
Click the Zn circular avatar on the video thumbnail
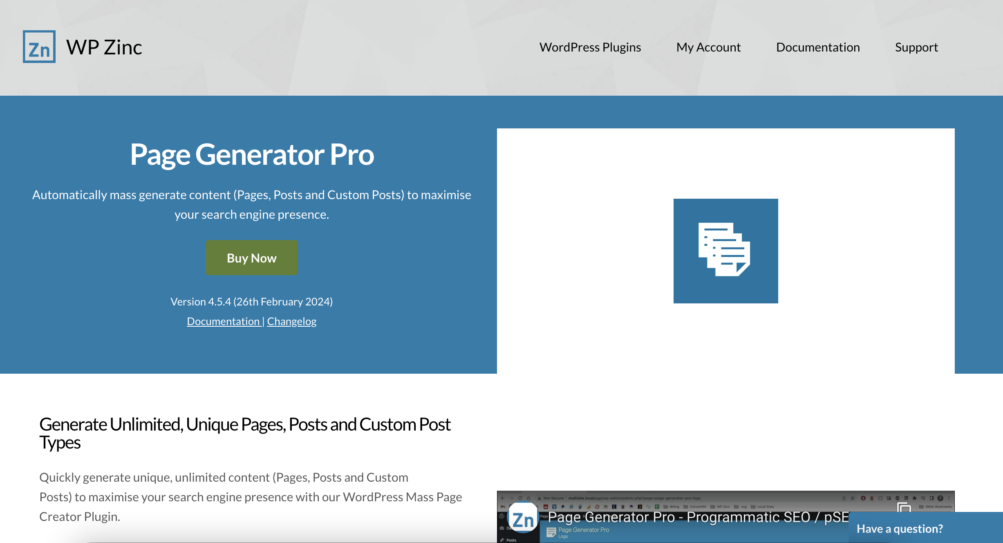524,518
